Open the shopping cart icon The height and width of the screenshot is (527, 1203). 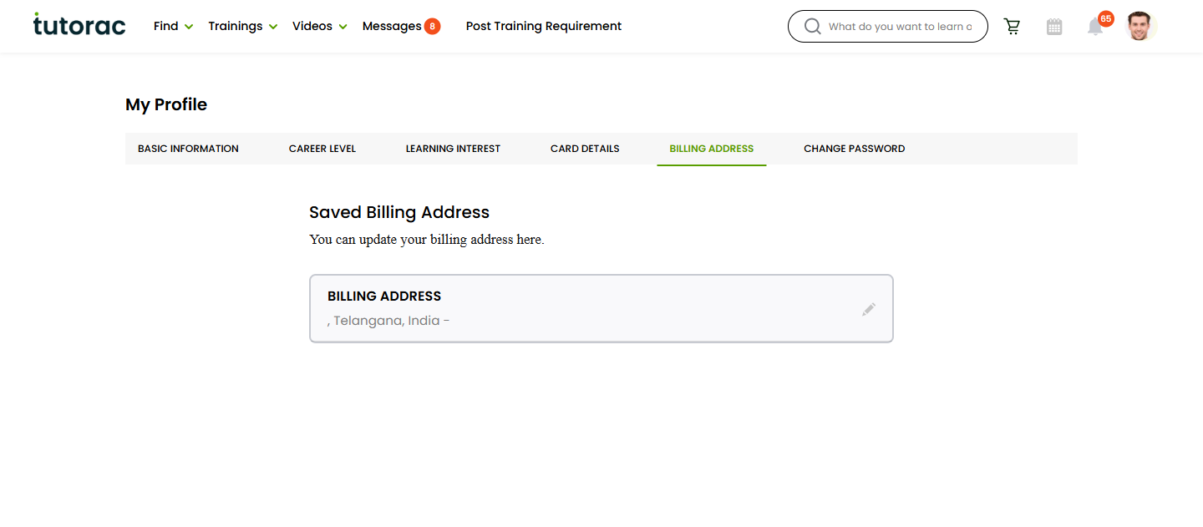click(x=1013, y=27)
